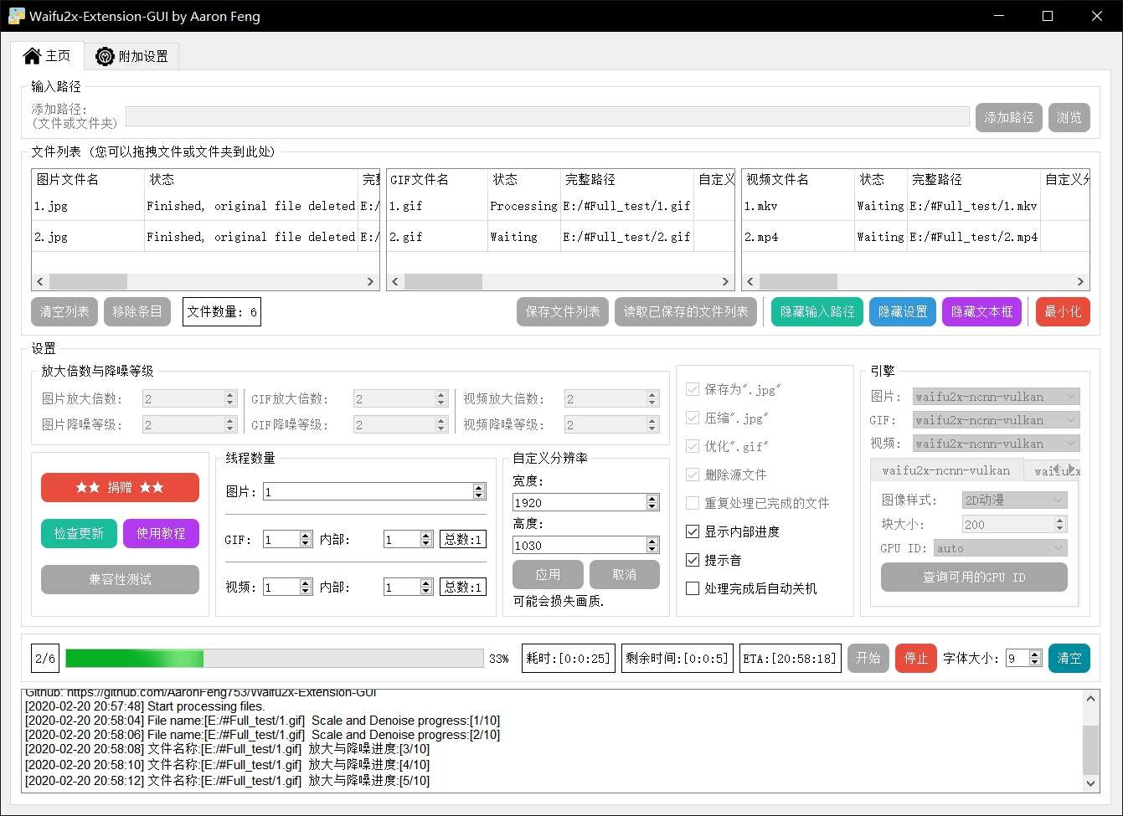Click the 取消 cancel button
Image resolution: width=1123 pixels, height=816 pixels.
click(625, 575)
